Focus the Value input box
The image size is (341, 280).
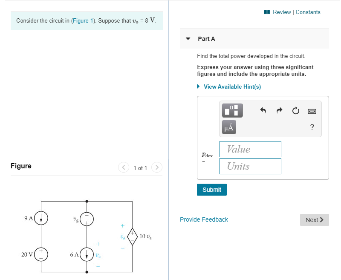coord(250,149)
